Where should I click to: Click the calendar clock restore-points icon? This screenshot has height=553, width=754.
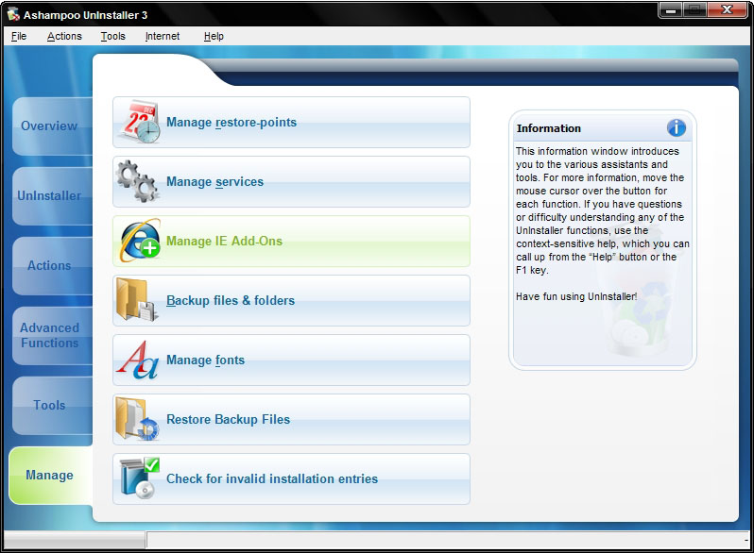(x=140, y=122)
